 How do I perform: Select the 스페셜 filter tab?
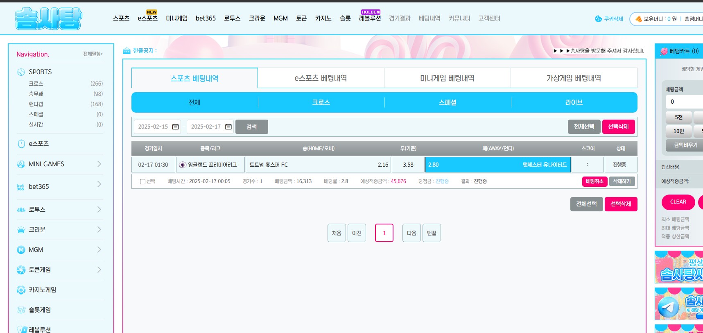448,102
